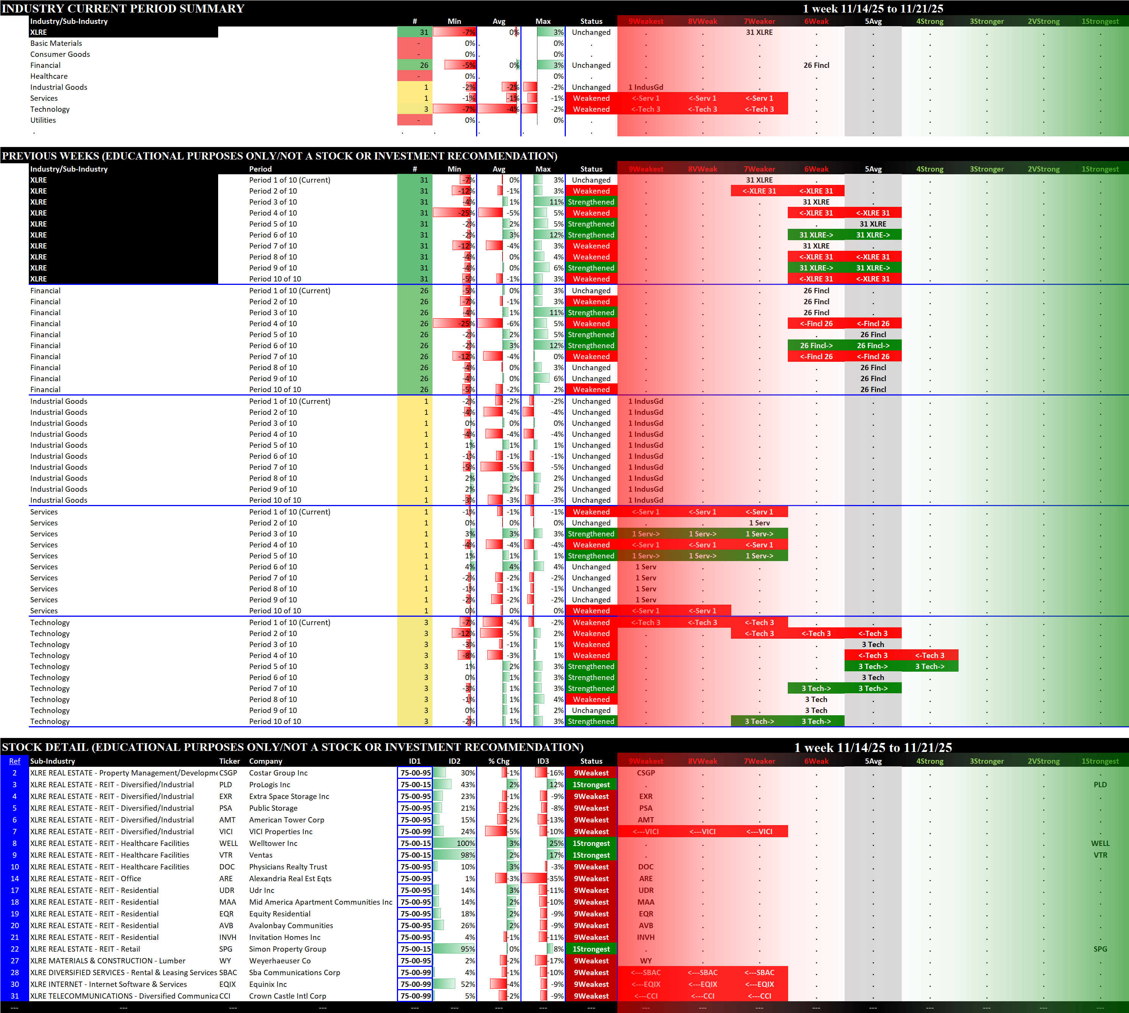The image size is (1129, 1013).
Task: Click the PLD cell under 1Strongest column
Action: coord(1099,784)
